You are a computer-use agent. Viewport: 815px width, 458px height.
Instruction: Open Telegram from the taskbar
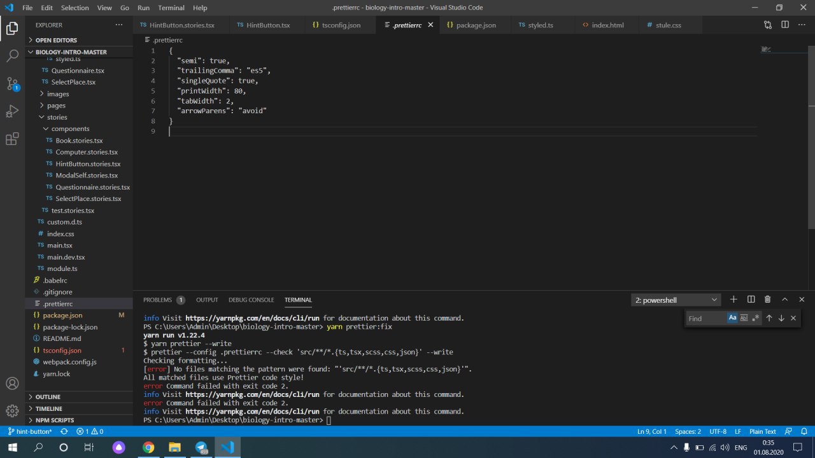pyautogui.click(x=201, y=447)
